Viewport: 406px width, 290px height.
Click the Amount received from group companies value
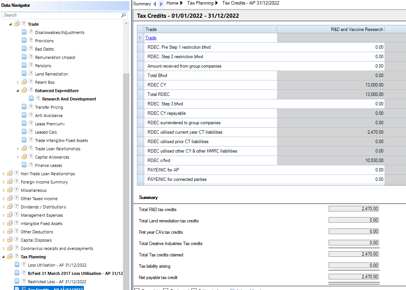331,66
